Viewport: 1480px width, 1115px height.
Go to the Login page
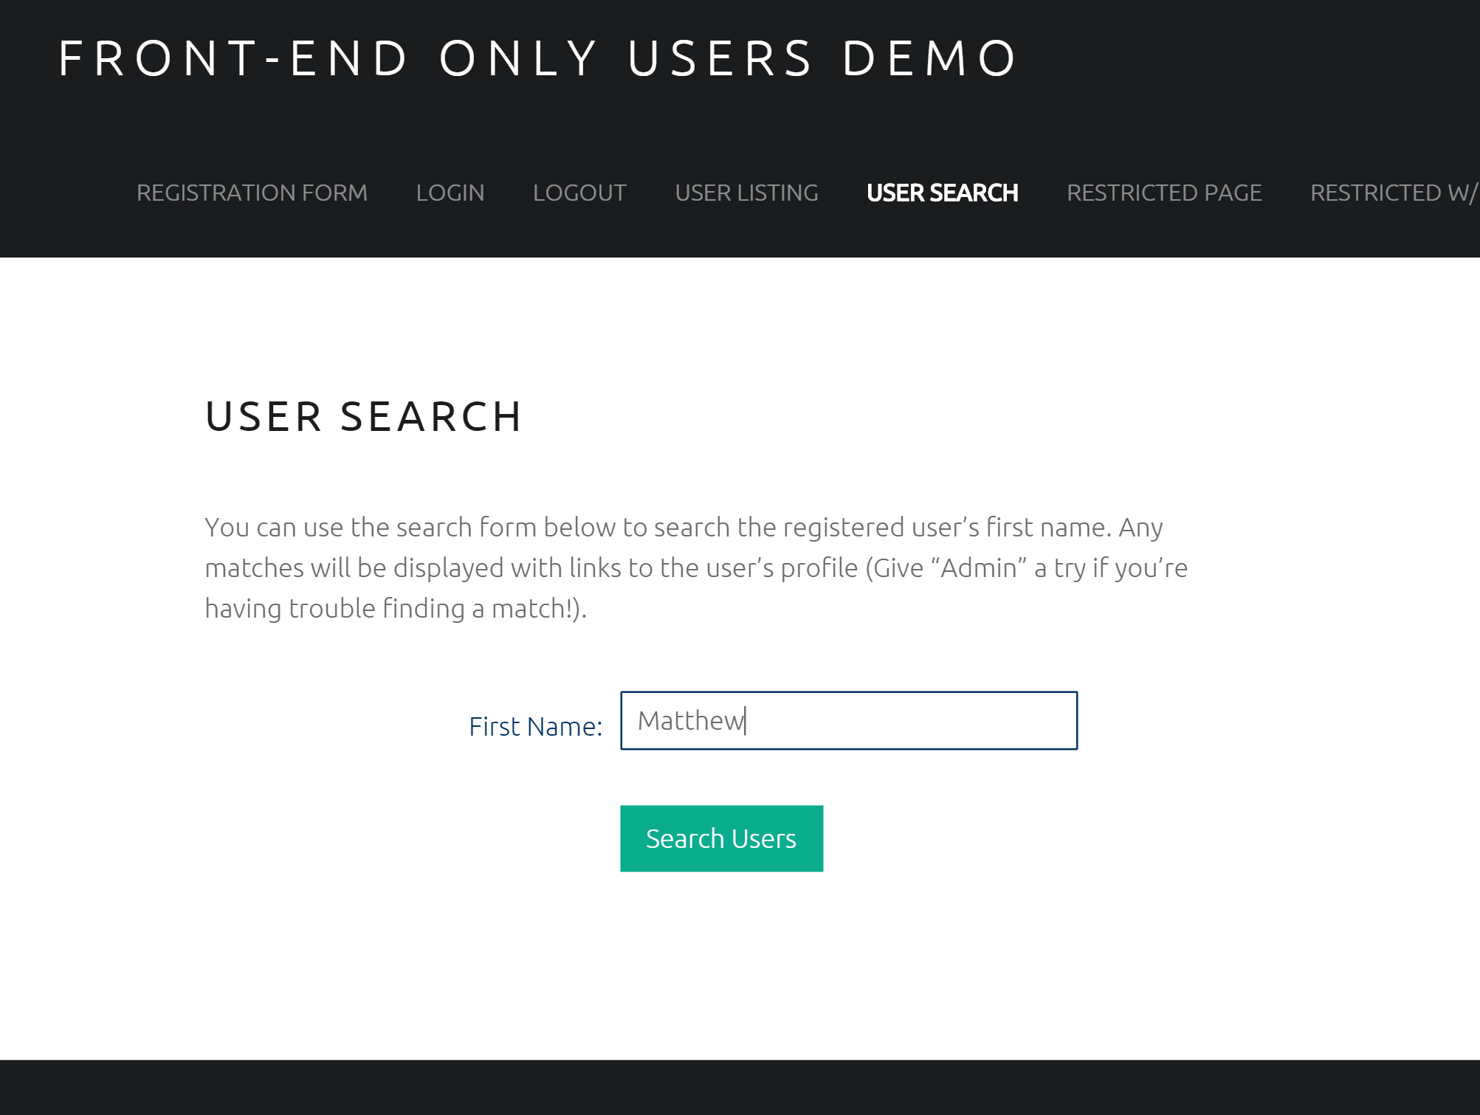450,193
